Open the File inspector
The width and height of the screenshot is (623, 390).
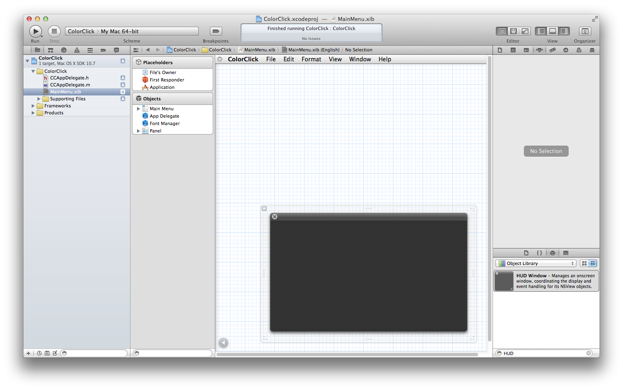click(x=500, y=50)
